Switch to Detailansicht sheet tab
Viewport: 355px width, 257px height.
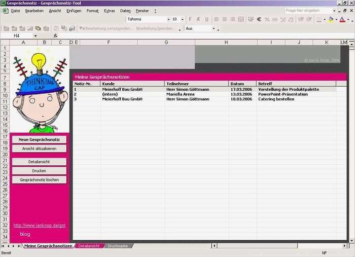click(89, 246)
